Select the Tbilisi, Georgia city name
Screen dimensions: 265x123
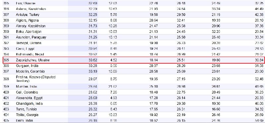pos(27,115)
